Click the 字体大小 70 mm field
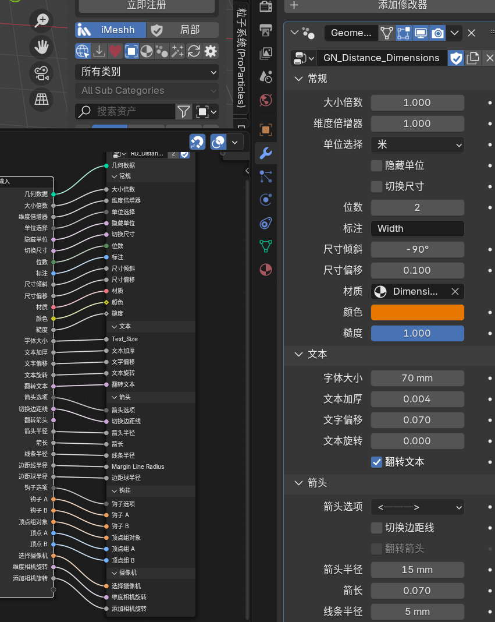Viewport: 495px width, 622px height. [x=417, y=378]
